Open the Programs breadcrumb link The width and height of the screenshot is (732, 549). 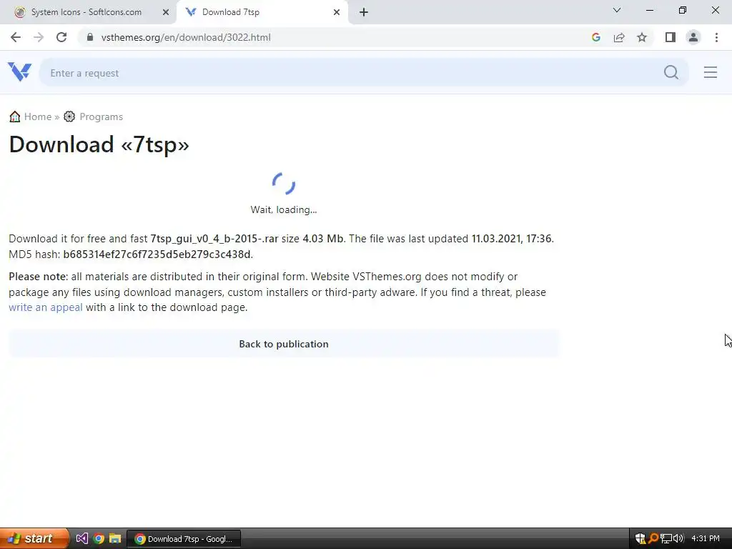(x=102, y=117)
